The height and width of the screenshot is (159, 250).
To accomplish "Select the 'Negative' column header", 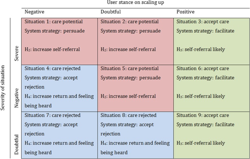I will pyautogui.click(x=34, y=12).
